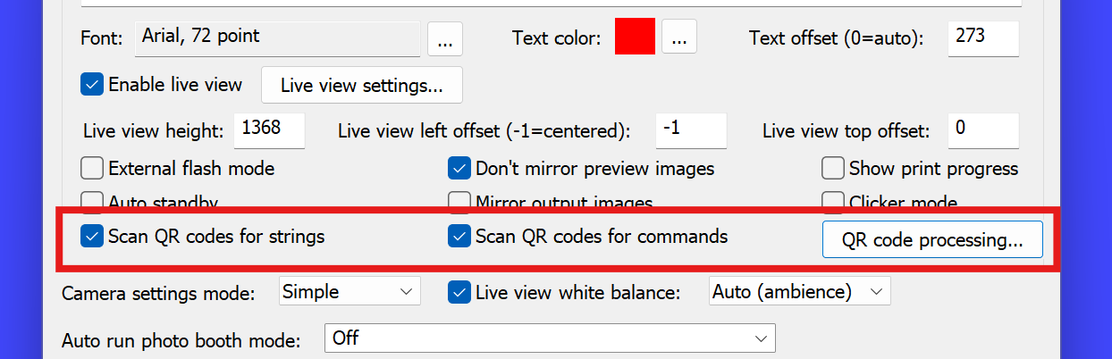Open font chooser ellipsis button
The height and width of the screenshot is (359, 1112).
[x=445, y=38]
